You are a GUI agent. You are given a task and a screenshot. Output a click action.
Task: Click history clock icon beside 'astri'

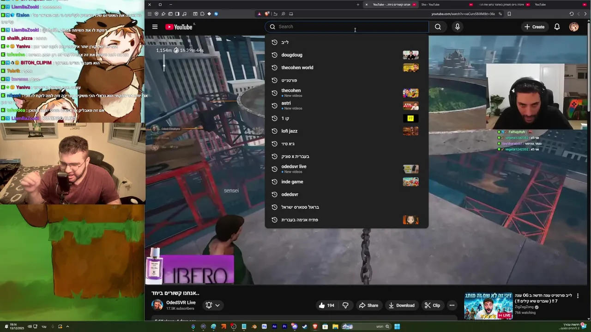tap(274, 106)
